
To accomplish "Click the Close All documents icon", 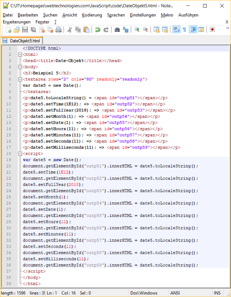I will (x=50, y=30).
